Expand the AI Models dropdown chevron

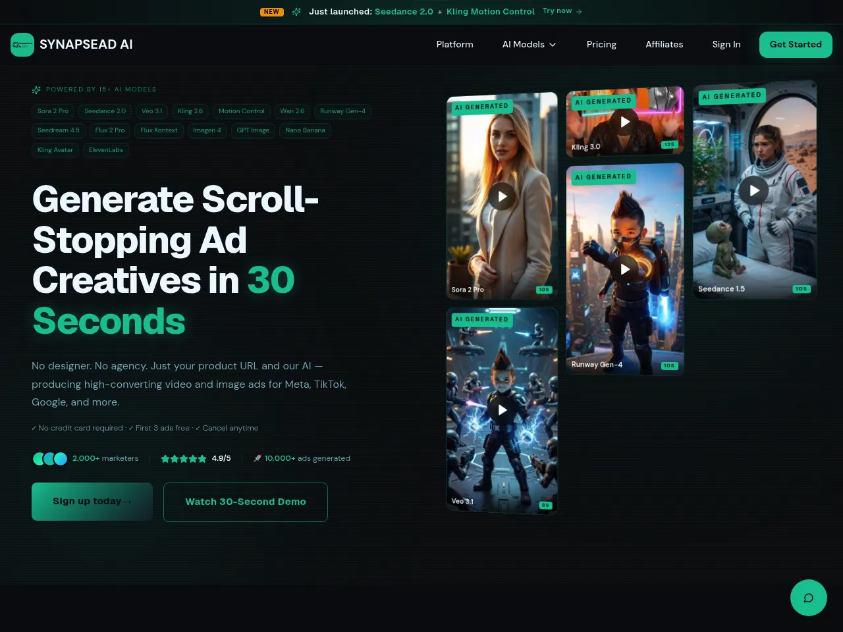pos(553,45)
